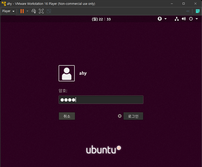Screen dimensions: 202x167
Task: Collapse the toolbar with the double chevron
Action: pyautogui.click(x=188, y=11)
